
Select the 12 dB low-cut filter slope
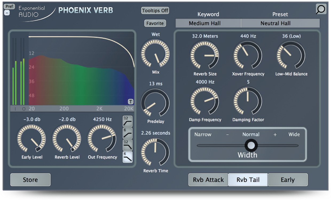point(127,121)
